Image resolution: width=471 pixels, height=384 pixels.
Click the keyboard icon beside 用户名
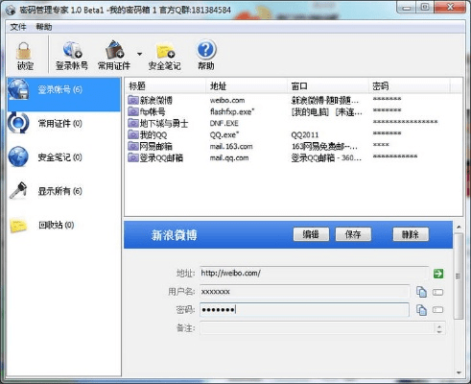coord(438,292)
